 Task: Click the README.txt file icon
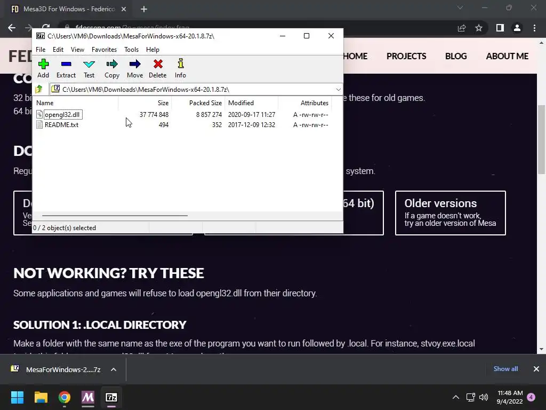39,124
